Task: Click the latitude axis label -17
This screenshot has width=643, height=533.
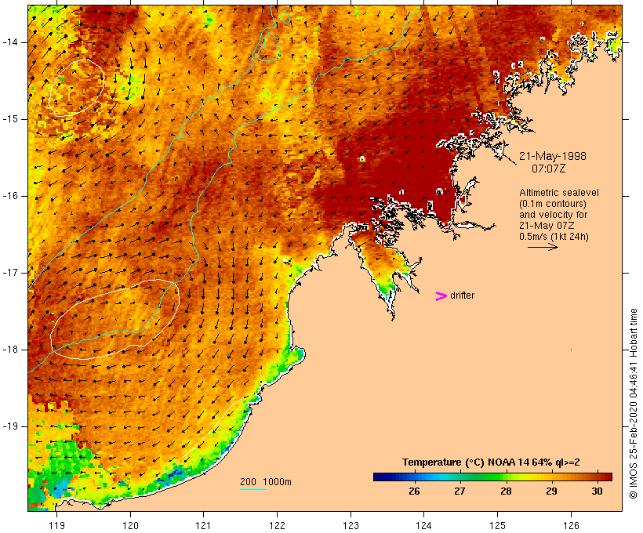Action: tap(9, 273)
